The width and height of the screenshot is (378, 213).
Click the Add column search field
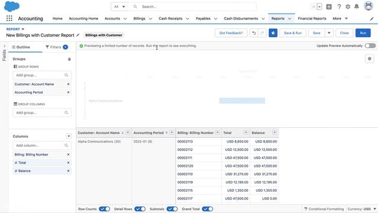coord(42,146)
